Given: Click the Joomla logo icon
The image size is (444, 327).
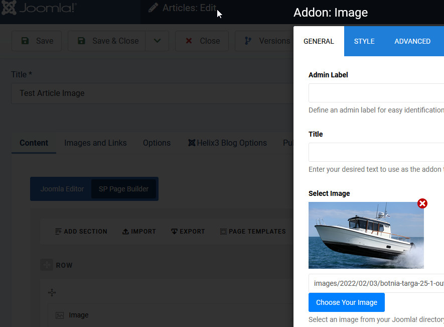Looking at the screenshot, I should point(9,8).
